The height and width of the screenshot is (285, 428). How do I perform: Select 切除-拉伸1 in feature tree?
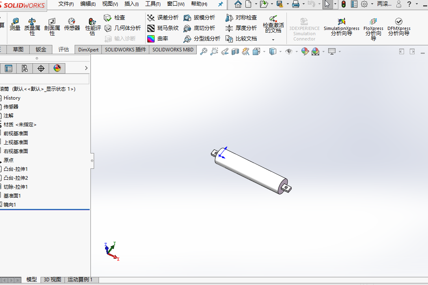[15, 187]
